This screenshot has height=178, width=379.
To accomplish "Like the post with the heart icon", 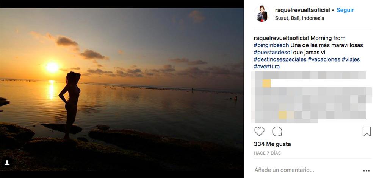I will pos(259,132).
